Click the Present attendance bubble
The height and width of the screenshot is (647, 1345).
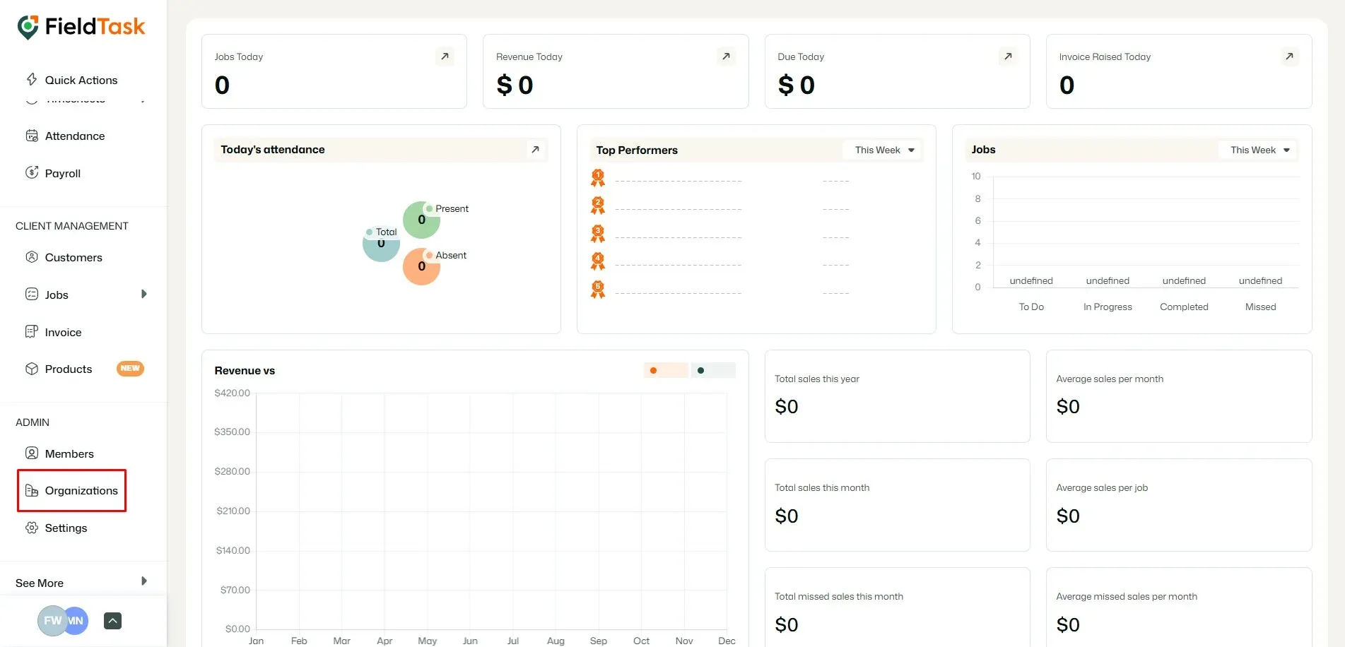click(x=421, y=220)
